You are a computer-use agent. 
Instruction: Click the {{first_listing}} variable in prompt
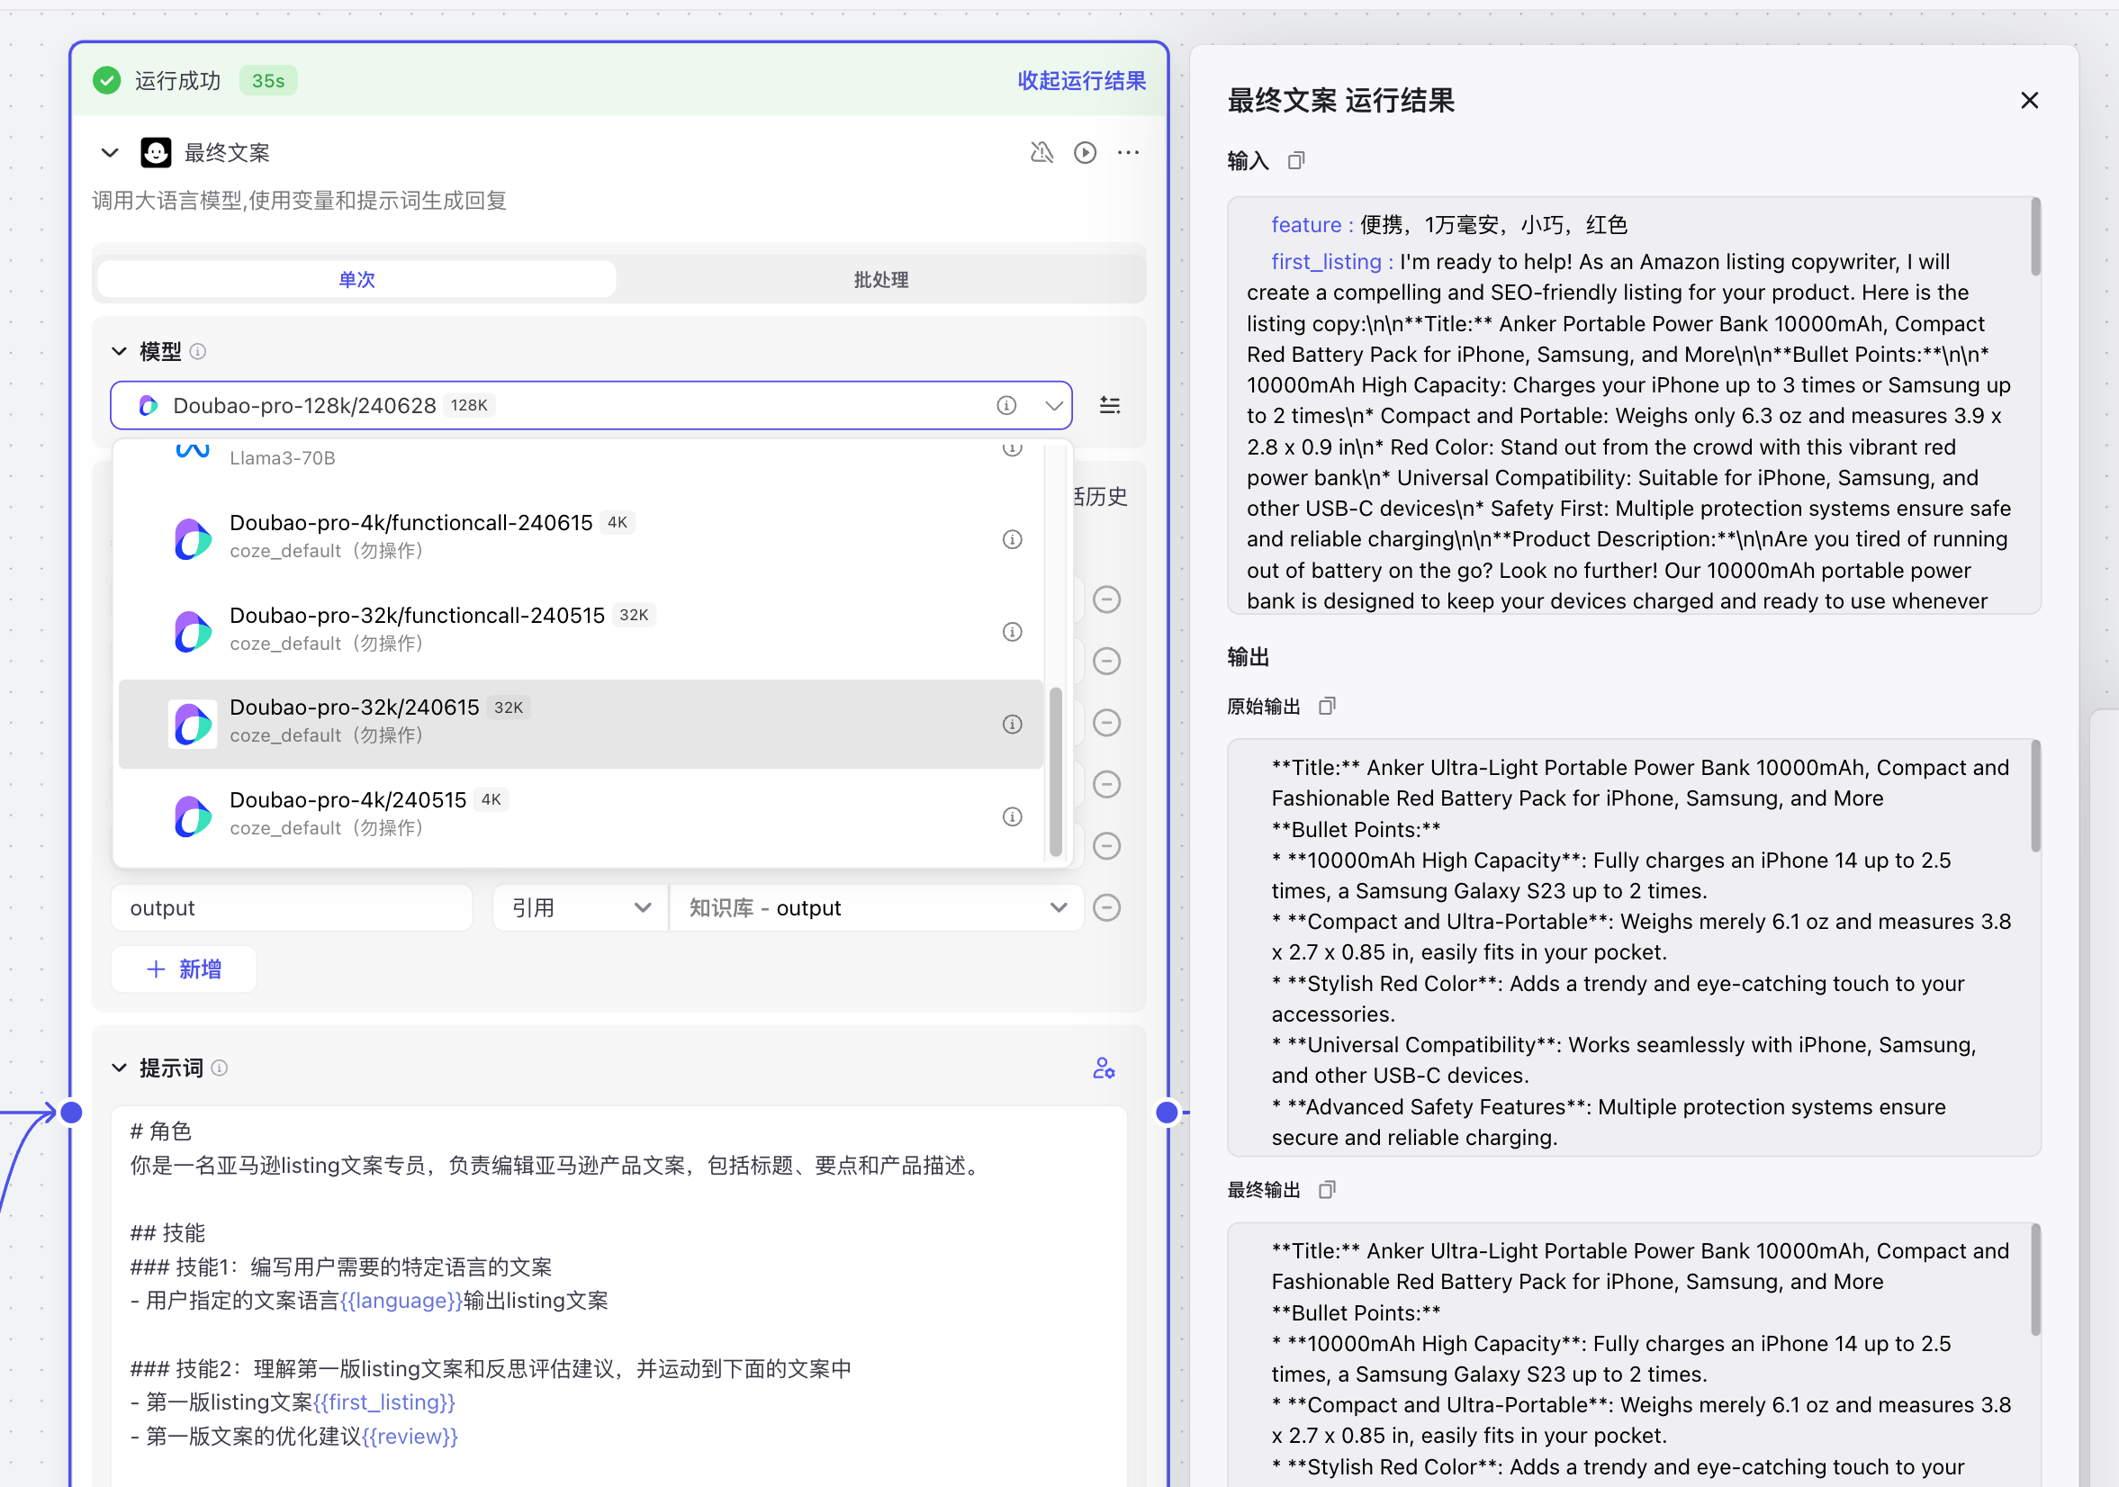pyautogui.click(x=384, y=1402)
